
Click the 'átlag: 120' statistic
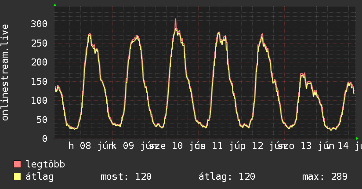tap(227, 177)
